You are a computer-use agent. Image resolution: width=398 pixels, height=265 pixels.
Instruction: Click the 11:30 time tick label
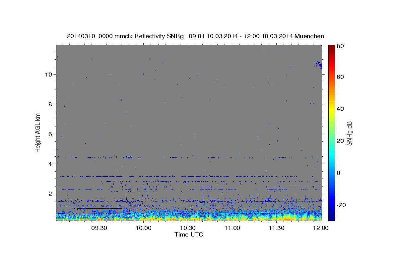[276, 228]
